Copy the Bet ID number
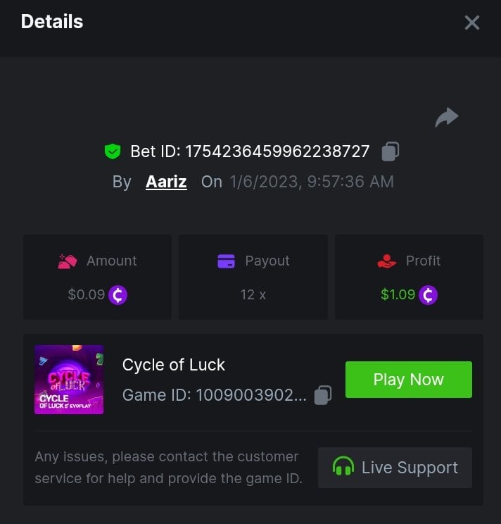Screen dimensions: 501x524 click(x=391, y=151)
